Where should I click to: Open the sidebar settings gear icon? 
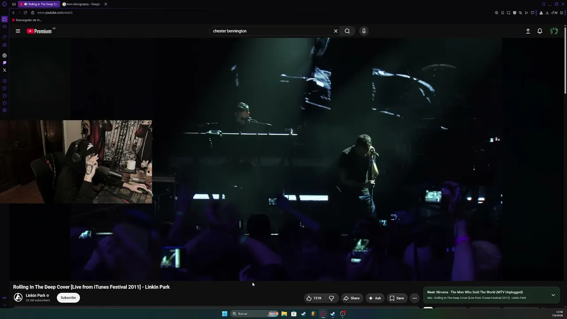click(4, 110)
